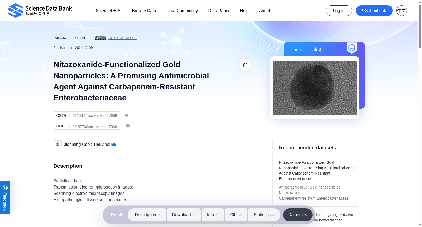Screen dimensions: 422x227
Task: Open the Feedback side tab
Action: coord(5,198)
